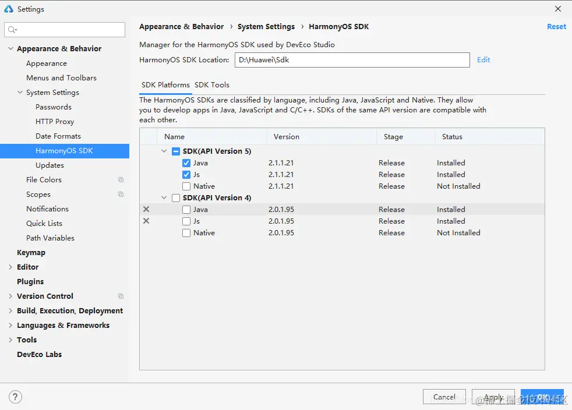Image resolution: width=572 pixels, height=410 pixels.
Task: Expand the Editor settings node
Action: [x=10, y=267]
